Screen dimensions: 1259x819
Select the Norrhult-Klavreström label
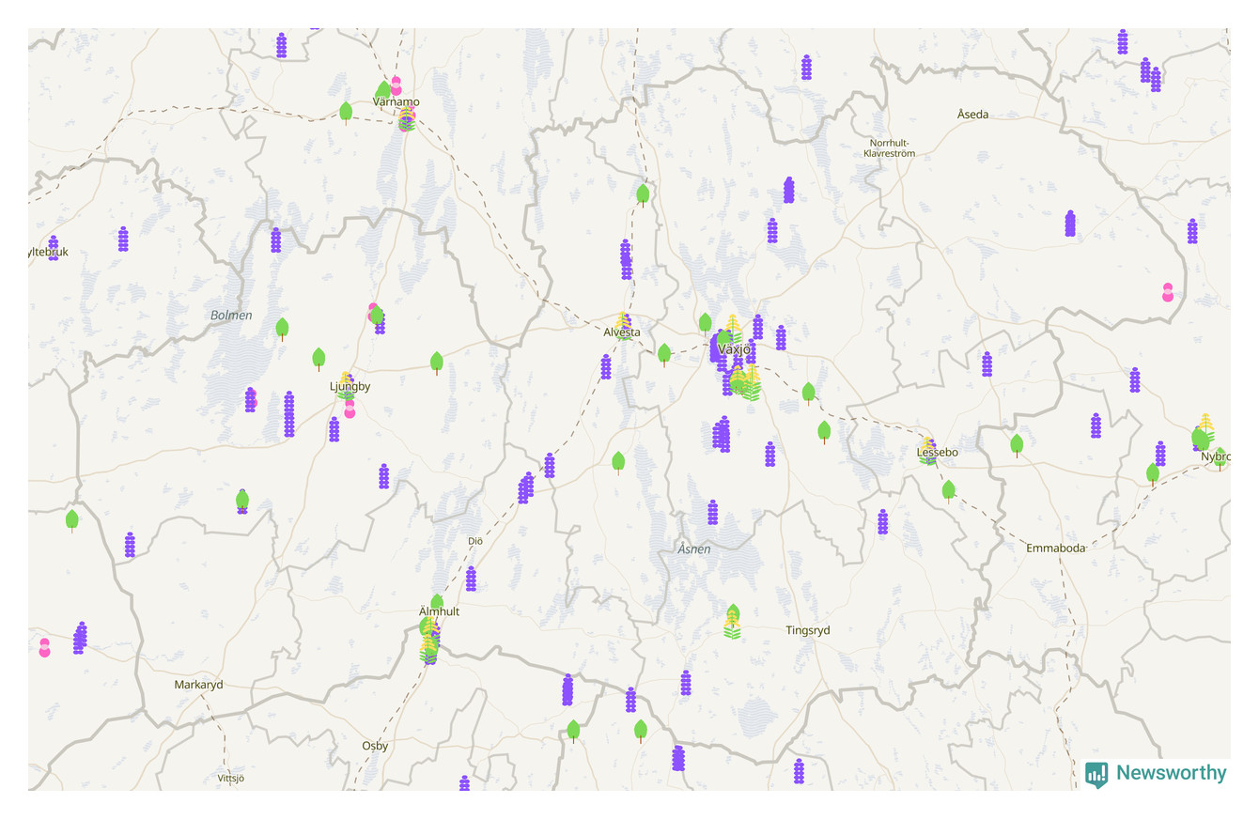coord(888,147)
